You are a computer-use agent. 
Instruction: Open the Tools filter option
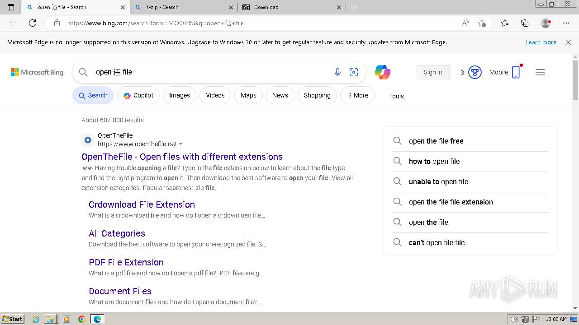(x=396, y=96)
